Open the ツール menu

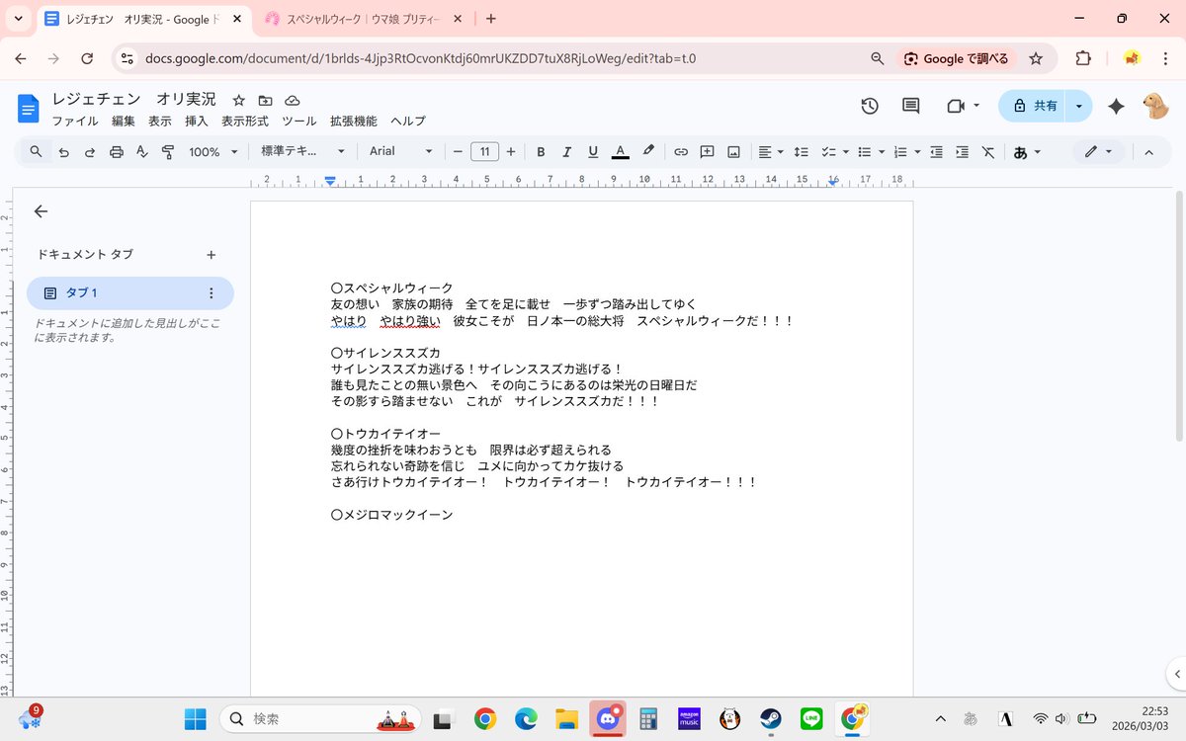(299, 121)
